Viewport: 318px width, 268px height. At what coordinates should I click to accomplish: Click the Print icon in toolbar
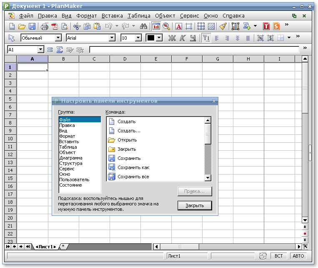click(x=45, y=26)
